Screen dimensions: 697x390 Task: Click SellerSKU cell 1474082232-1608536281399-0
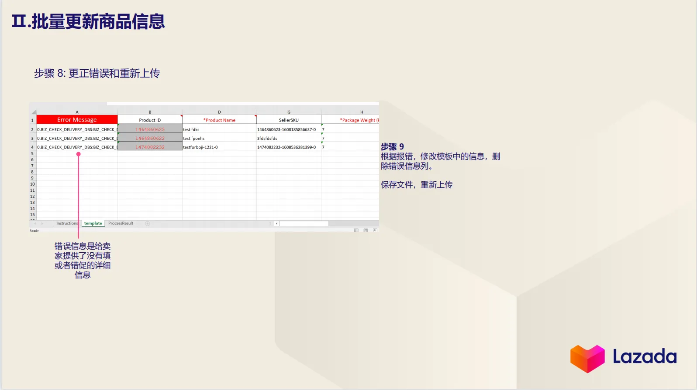(289, 146)
